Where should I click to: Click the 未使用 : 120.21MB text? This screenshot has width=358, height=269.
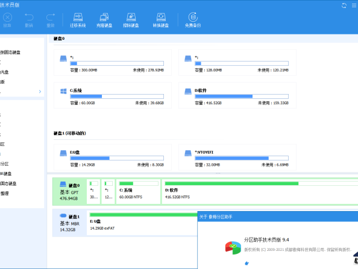click(273, 70)
